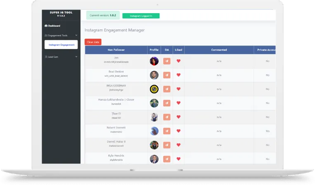
Task: Open INGA GOODMAN's profile thumbnail
Action: point(154,89)
